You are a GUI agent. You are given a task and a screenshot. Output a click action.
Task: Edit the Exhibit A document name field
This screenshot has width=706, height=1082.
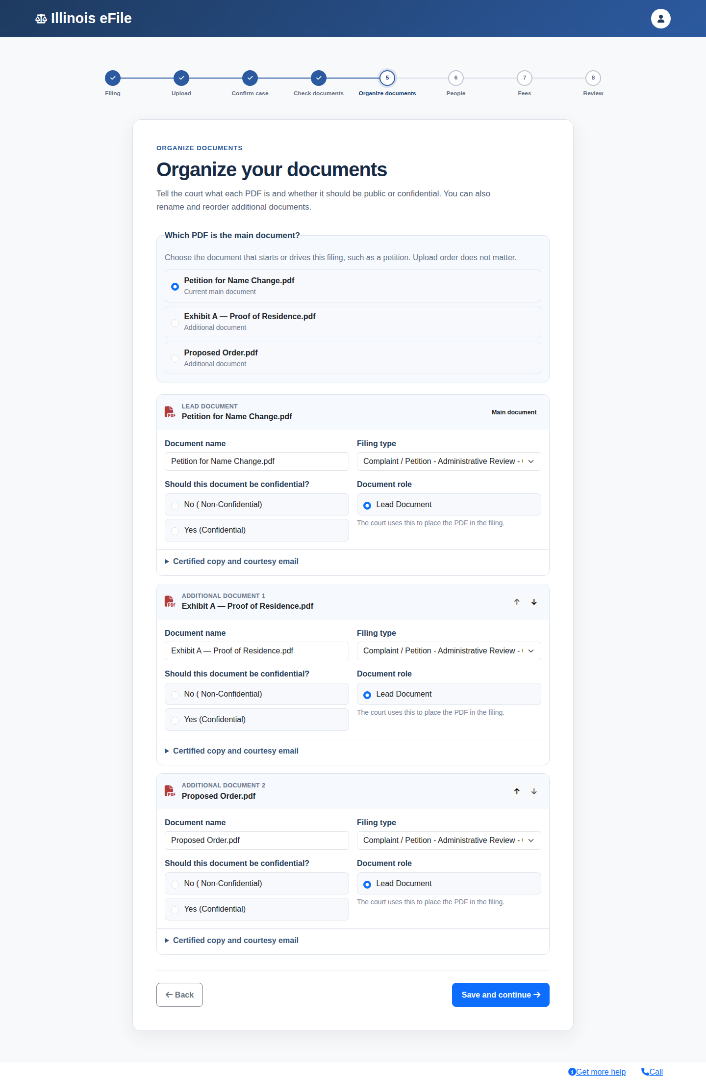(257, 651)
